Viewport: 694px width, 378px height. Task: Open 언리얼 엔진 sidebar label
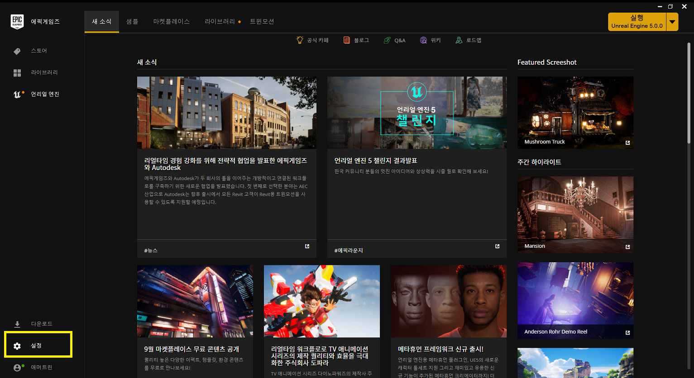(x=45, y=94)
